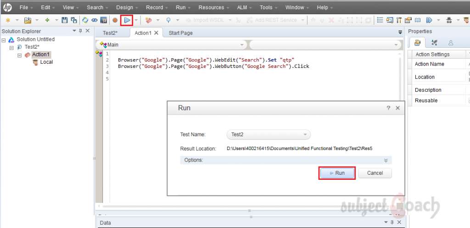Click the Save floppy disk icon
Viewport: 470px width, 228px height.
coord(65,20)
